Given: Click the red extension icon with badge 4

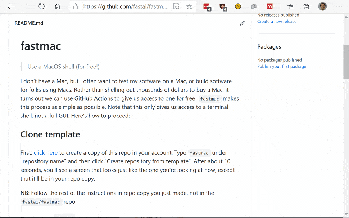Looking at the screenshot, I should point(207,6).
